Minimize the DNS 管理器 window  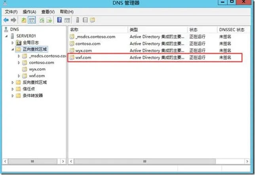click(223, 2)
